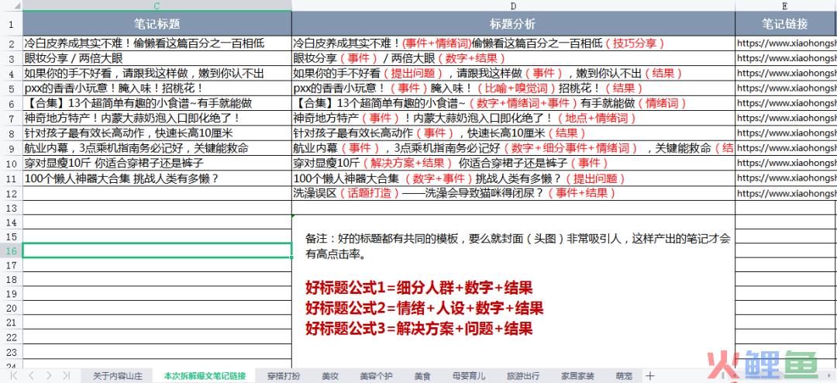Switch to the 美妆 sheet tab
The height and width of the screenshot is (383, 837).
click(329, 376)
